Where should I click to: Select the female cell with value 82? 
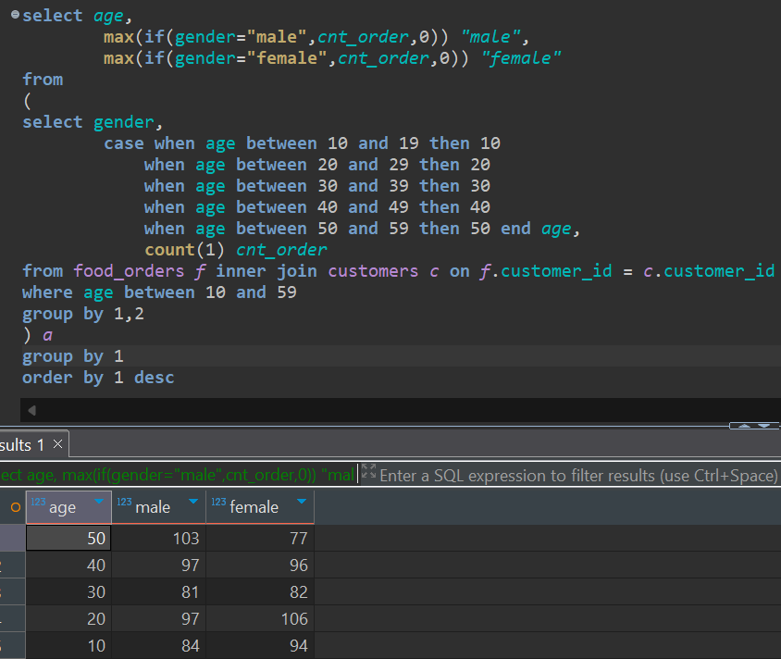pos(260,591)
